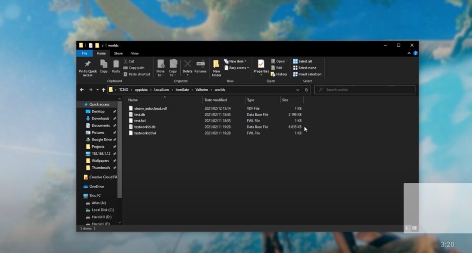Open address bar history dropdown chevron
This screenshot has height=253, width=472.
point(298,90)
